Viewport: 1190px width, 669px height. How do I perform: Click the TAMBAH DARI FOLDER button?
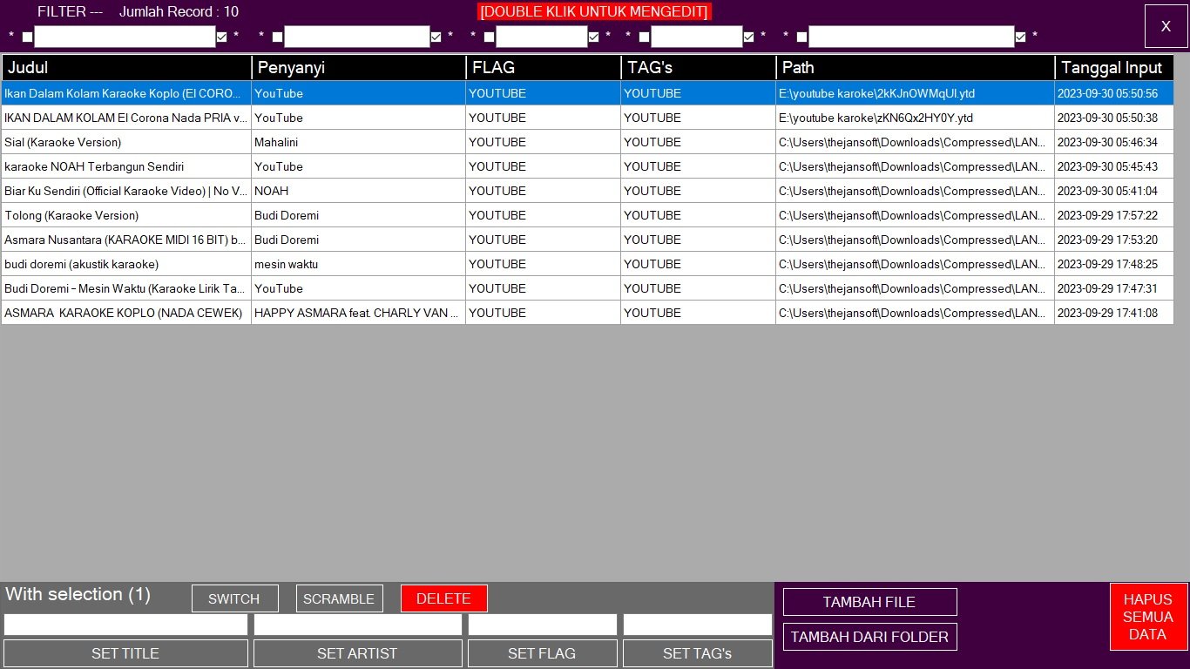tap(870, 637)
